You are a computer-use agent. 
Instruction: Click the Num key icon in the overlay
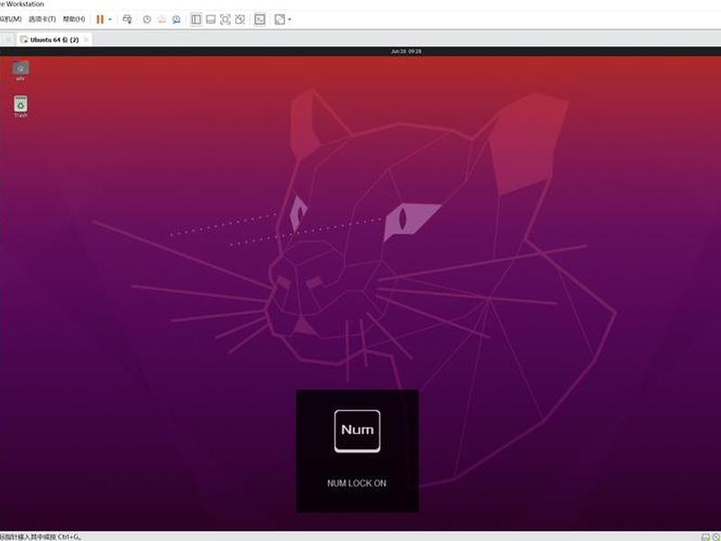[357, 431]
